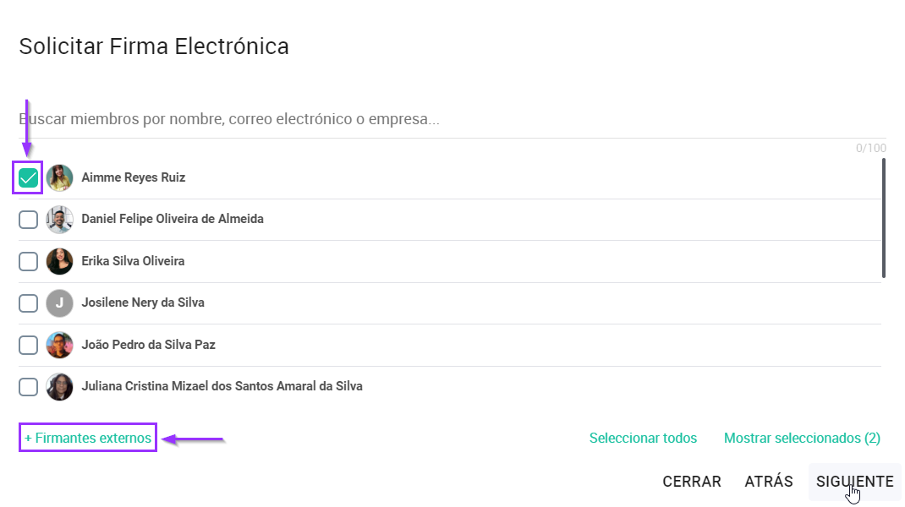
Task: Click the gray J avatar for Josilene
Action: click(59, 303)
